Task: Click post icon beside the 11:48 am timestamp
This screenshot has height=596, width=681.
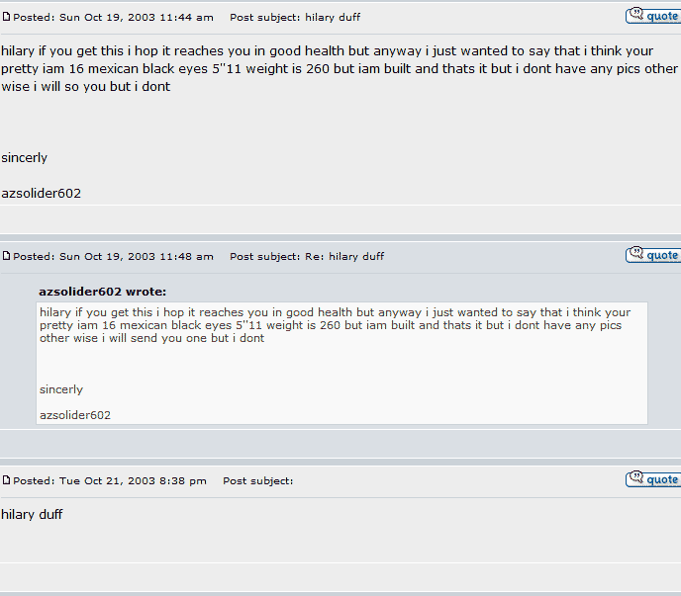Action: point(6,256)
